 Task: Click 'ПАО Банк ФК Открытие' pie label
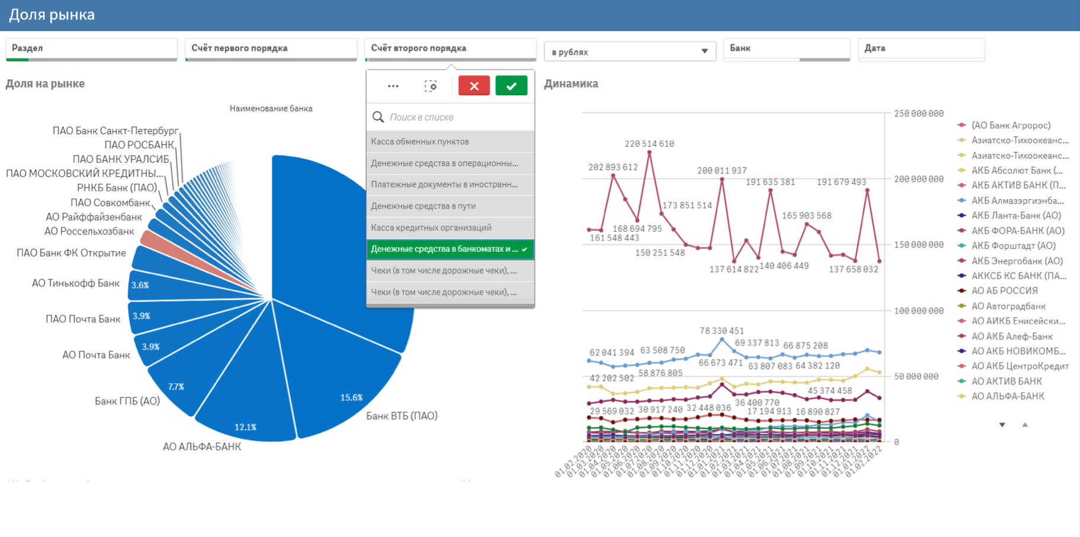tap(71, 253)
